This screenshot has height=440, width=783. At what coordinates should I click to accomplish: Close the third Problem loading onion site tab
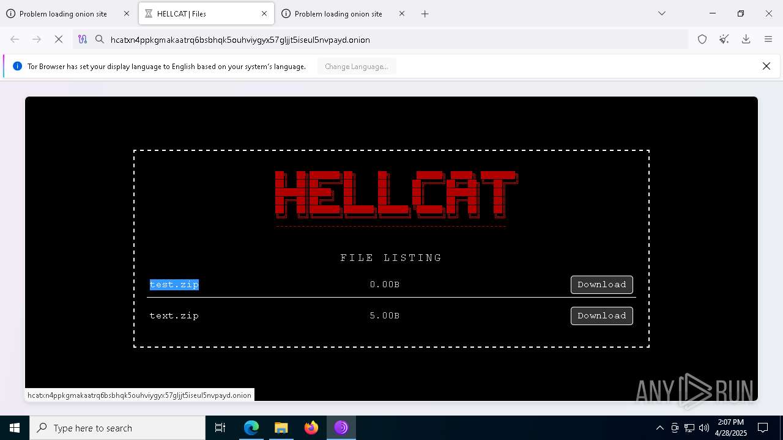pos(402,13)
